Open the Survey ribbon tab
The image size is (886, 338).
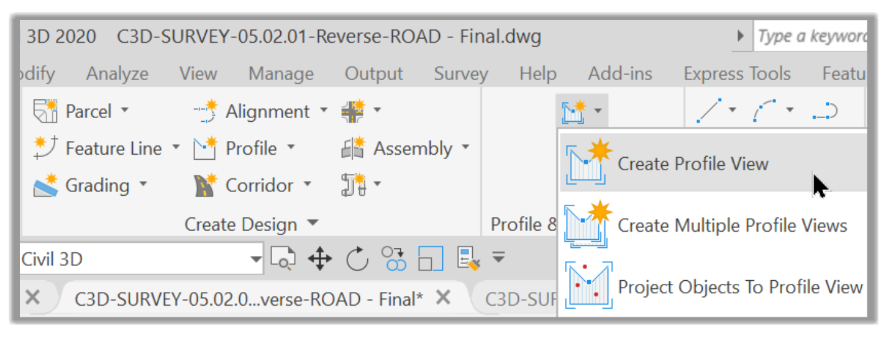point(461,74)
